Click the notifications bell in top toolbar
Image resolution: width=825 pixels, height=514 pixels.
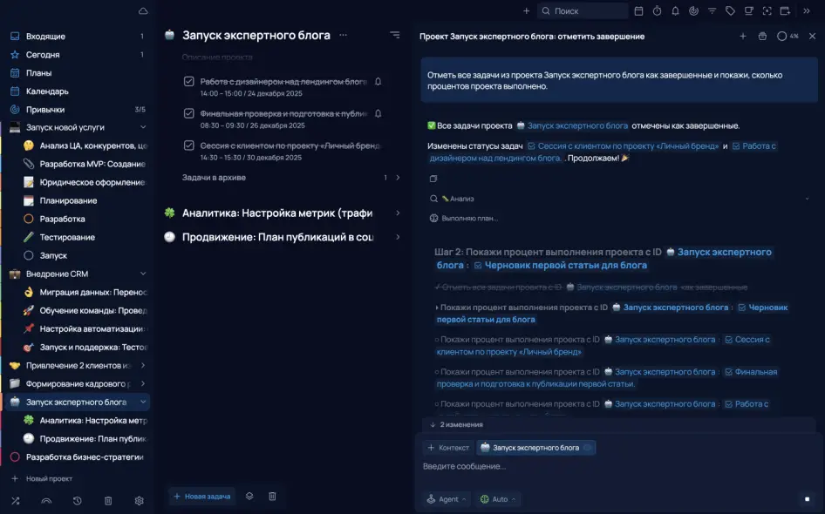[x=675, y=11]
